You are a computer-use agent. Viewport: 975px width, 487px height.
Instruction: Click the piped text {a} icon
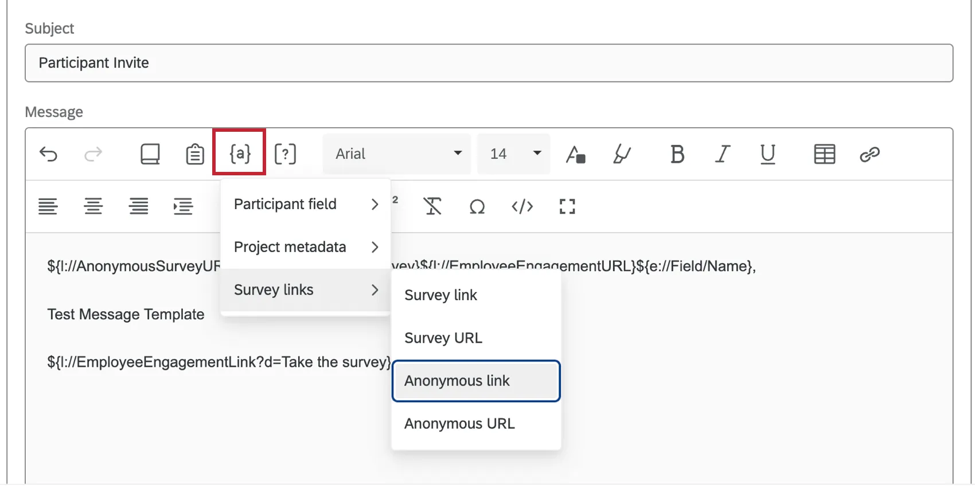(240, 154)
